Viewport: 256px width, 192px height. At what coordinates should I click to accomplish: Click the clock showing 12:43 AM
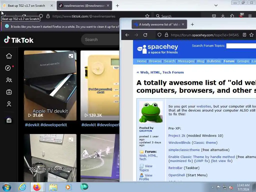point(243,187)
